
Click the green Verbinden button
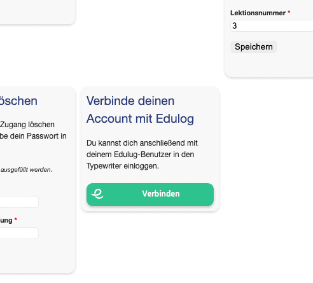click(x=150, y=195)
